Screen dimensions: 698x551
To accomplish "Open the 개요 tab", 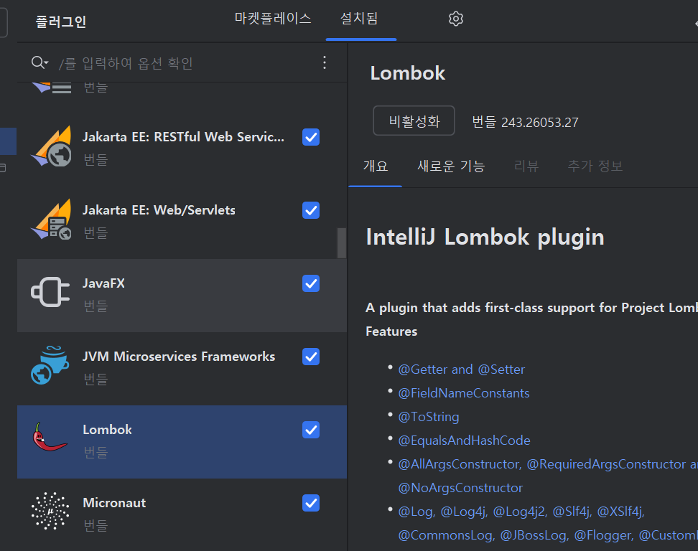I will click(x=376, y=166).
